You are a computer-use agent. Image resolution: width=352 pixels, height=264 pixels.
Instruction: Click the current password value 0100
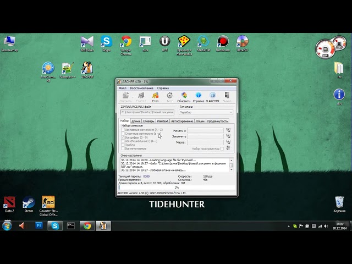[x=146, y=177]
